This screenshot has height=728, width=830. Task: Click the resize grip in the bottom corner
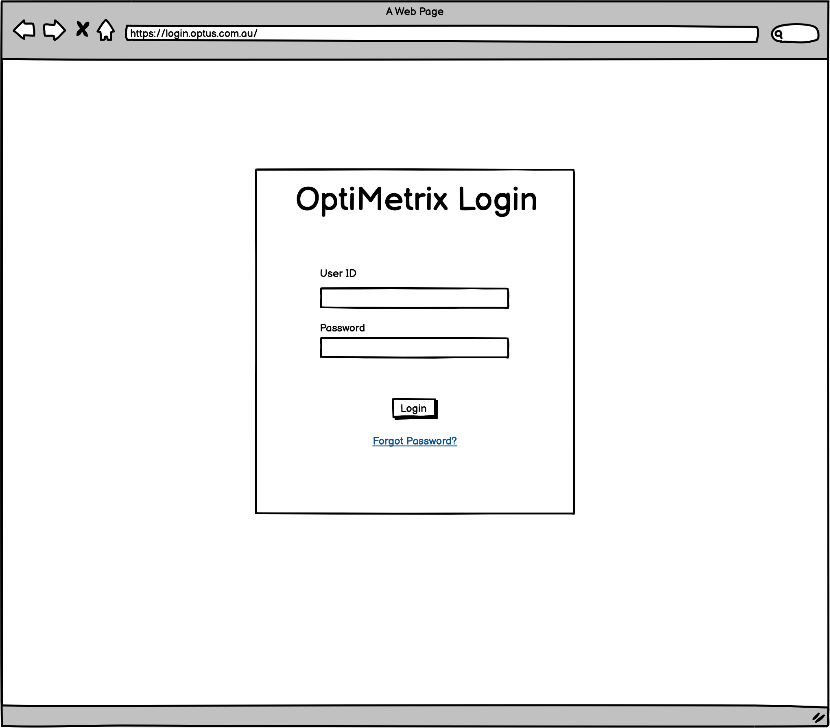[818, 718]
